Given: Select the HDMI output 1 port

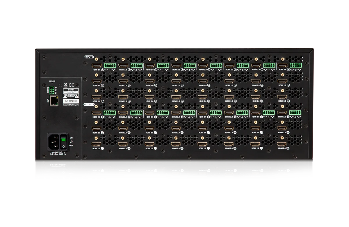Looking at the screenshot, I should click(97, 113).
